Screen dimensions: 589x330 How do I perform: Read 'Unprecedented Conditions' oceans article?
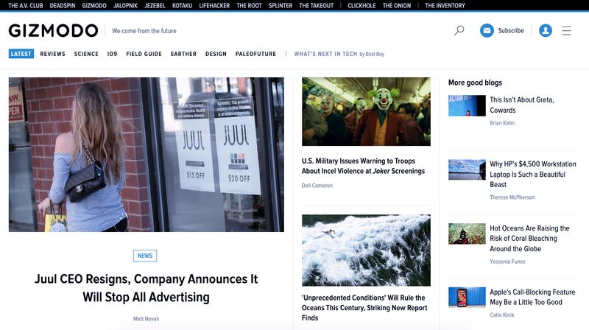pos(364,307)
